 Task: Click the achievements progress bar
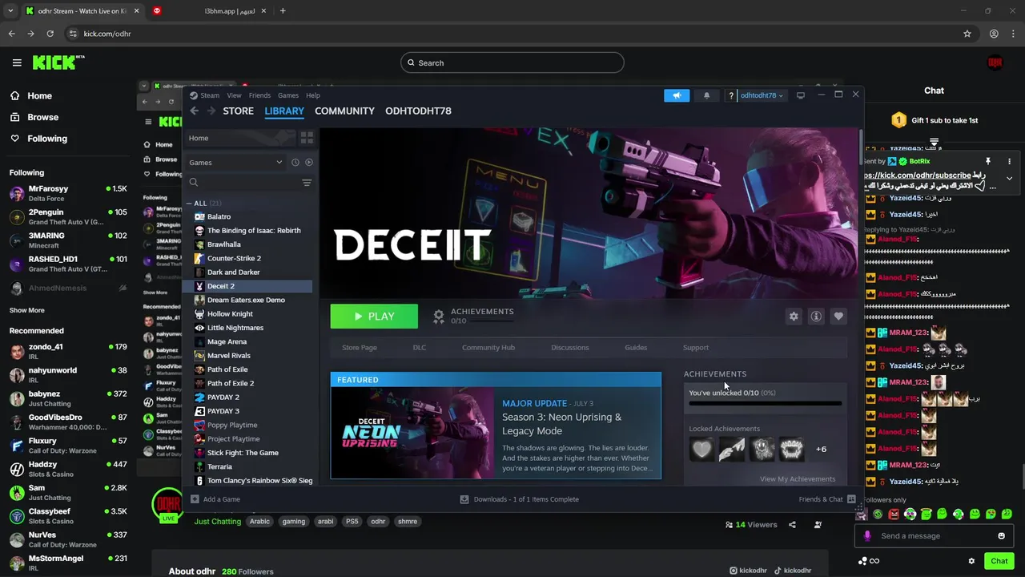pos(766,403)
